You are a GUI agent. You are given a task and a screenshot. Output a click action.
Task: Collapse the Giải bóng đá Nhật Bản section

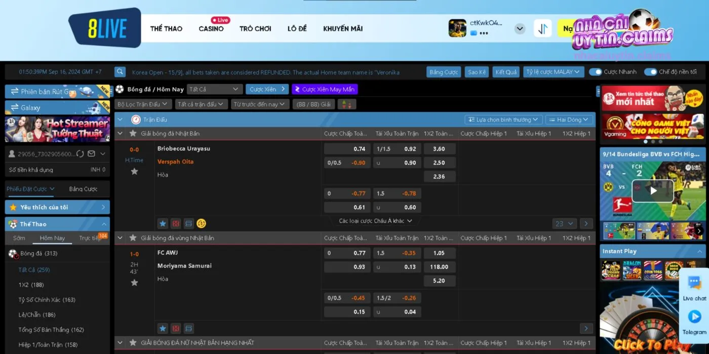(x=120, y=133)
